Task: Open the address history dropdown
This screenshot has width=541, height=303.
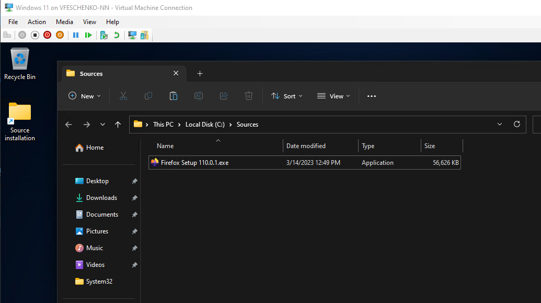Action: (500, 125)
